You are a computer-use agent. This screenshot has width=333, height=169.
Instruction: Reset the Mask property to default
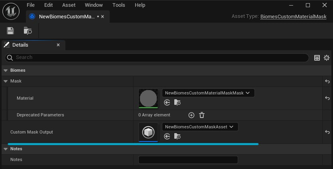(x=327, y=81)
